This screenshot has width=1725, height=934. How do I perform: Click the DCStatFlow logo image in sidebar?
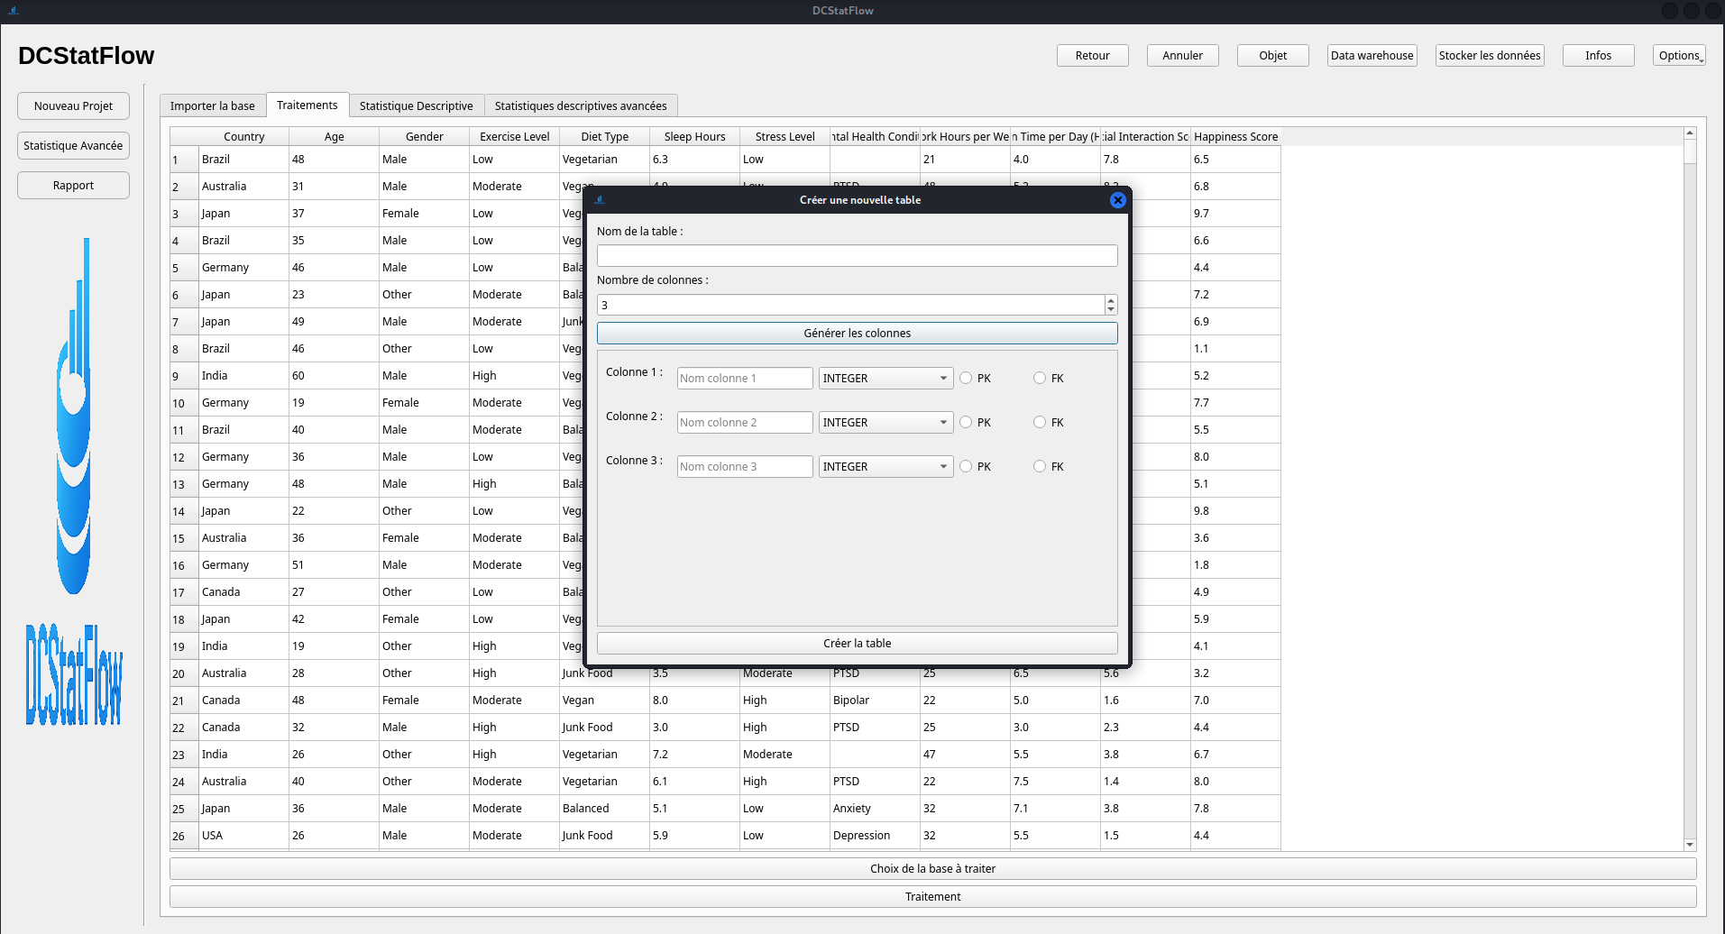click(x=73, y=482)
